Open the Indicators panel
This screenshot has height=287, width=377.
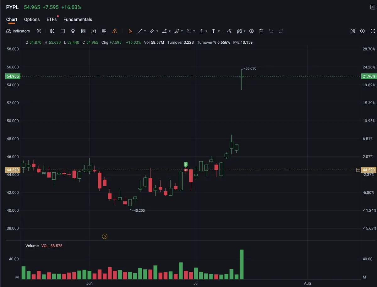pyautogui.click(x=18, y=31)
